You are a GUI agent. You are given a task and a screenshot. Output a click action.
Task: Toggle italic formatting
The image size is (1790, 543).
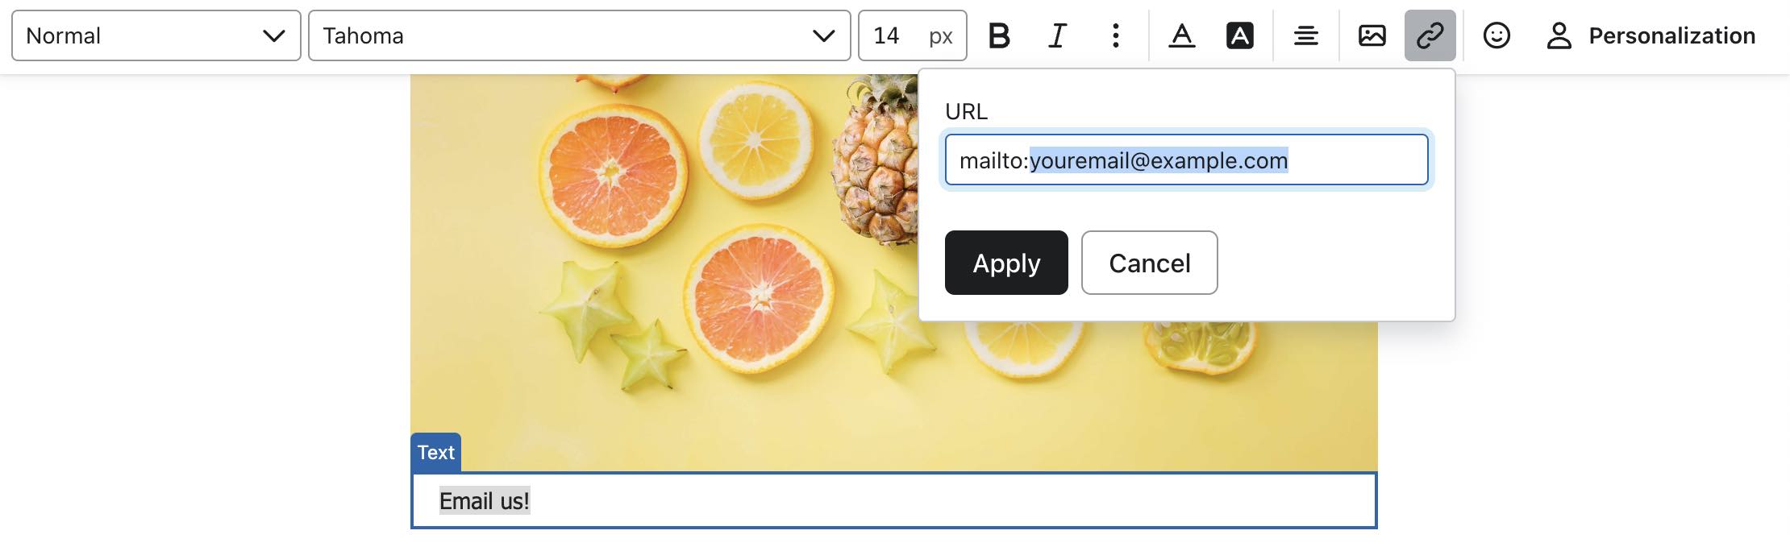click(x=1057, y=35)
